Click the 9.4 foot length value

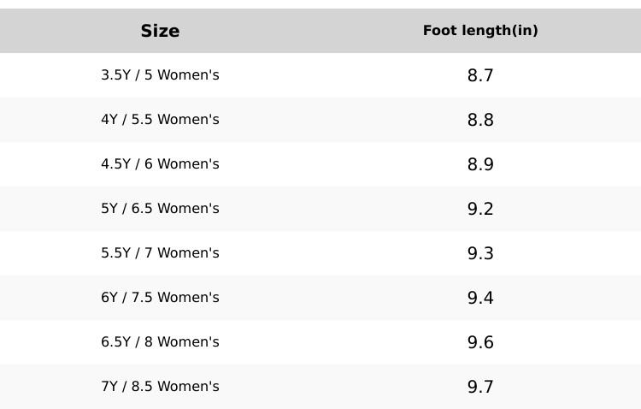480,298
